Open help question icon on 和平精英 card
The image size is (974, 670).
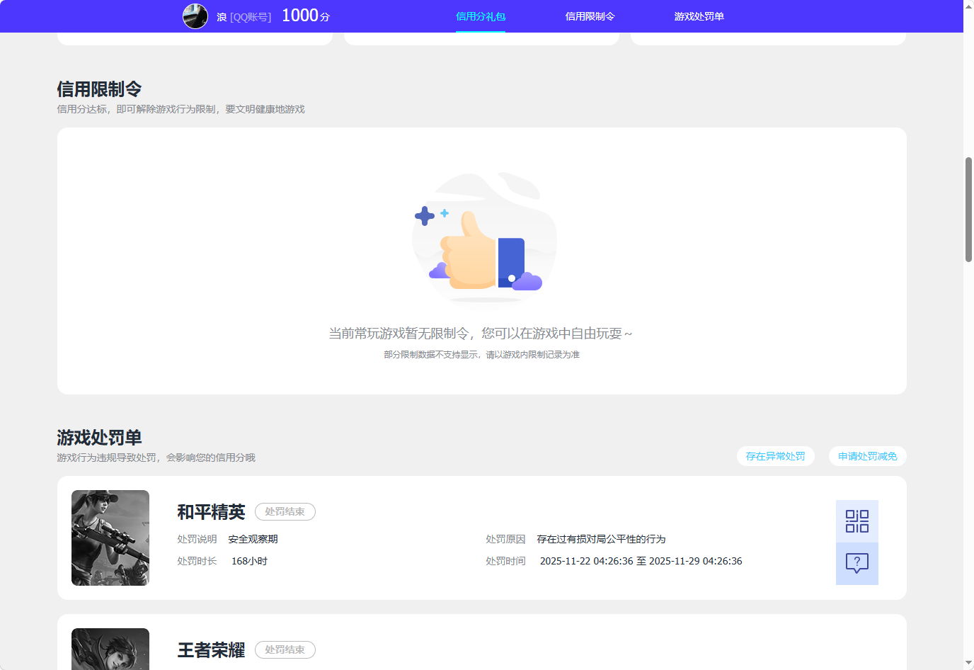(856, 564)
